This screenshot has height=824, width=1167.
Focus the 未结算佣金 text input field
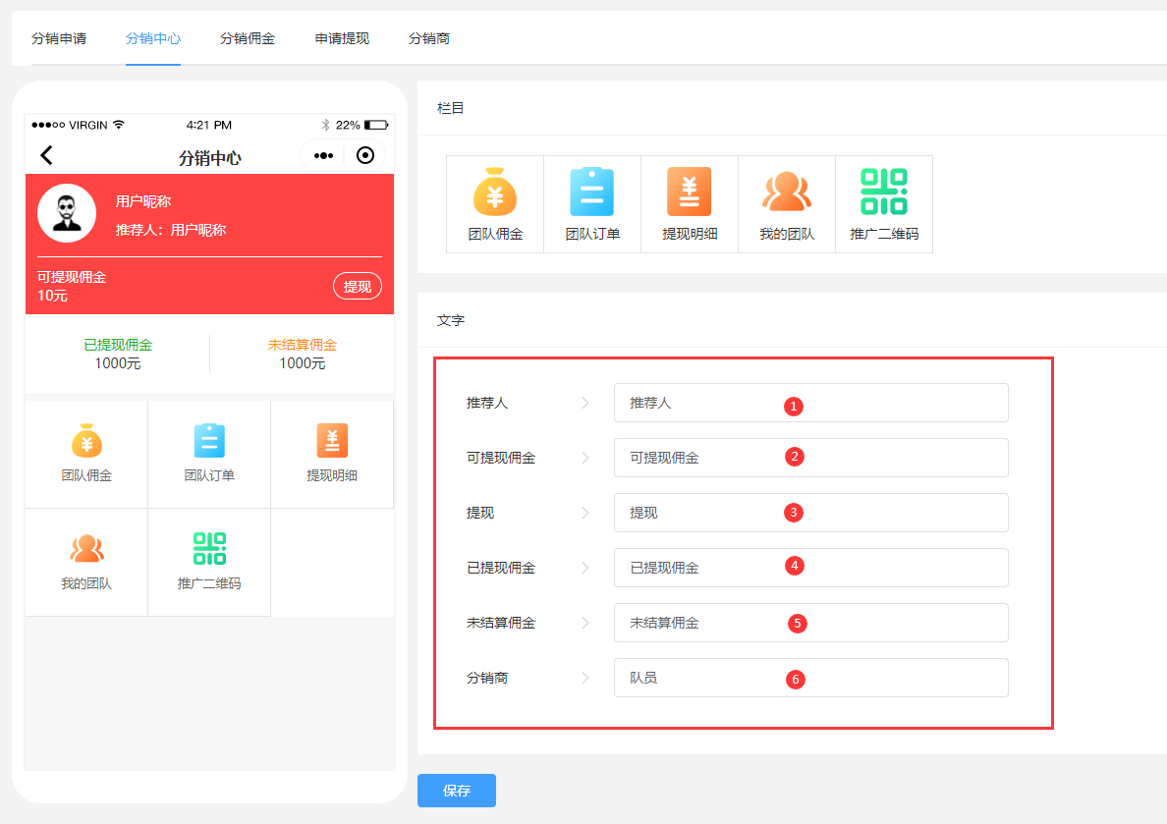(811, 623)
